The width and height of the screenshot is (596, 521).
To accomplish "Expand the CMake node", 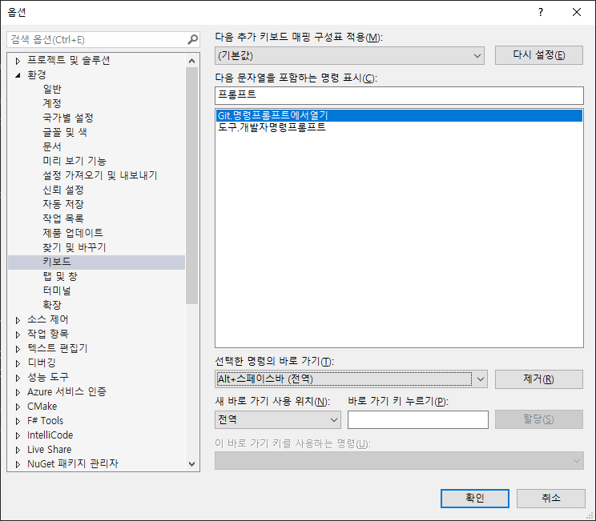I will (18, 407).
